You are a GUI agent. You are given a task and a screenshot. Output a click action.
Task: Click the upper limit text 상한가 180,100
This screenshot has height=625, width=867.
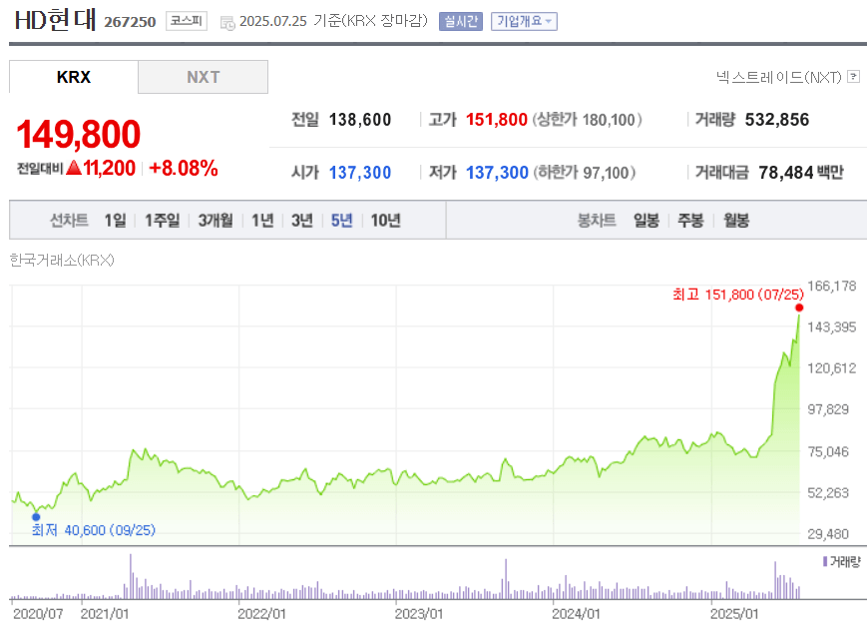[587, 120]
